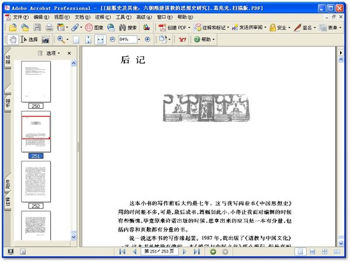Image resolution: width=350 pixels, height=262 pixels.
Task: Click the Save disk icon
Action: [37, 27]
